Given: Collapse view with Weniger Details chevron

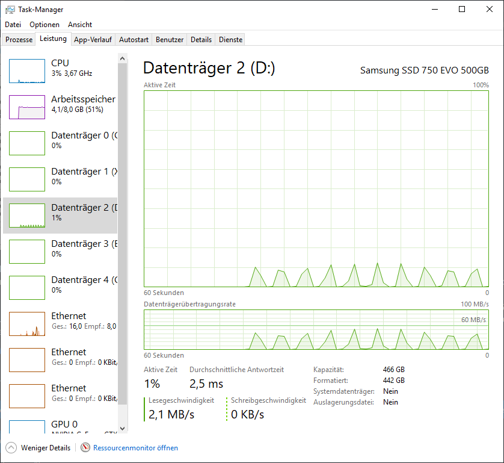Looking at the screenshot, I should click(x=11, y=448).
